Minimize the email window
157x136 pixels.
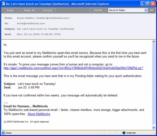[x=143, y=4]
